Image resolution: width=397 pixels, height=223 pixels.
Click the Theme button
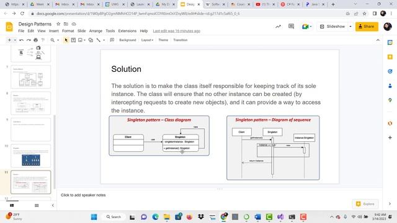(x=163, y=40)
